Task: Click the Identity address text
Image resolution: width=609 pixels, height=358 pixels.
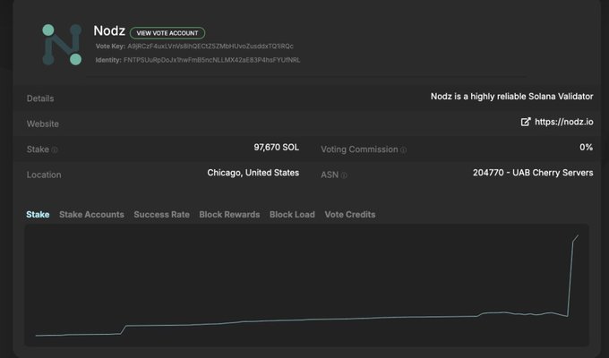Action: pyautogui.click(x=211, y=60)
